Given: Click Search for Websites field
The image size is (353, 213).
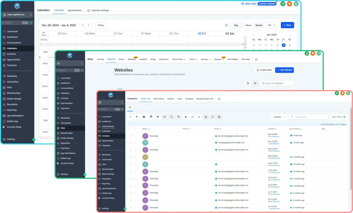Looking at the screenshot, I should click(x=277, y=83).
